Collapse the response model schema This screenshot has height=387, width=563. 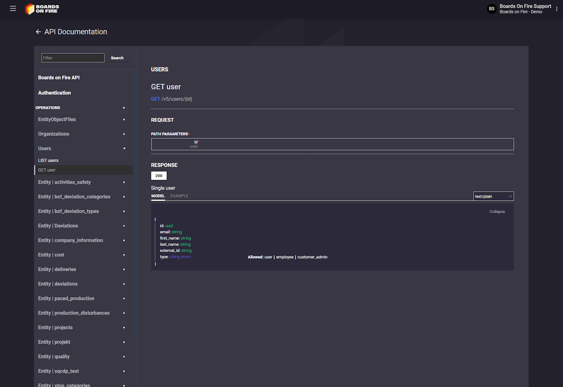[x=497, y=212]
